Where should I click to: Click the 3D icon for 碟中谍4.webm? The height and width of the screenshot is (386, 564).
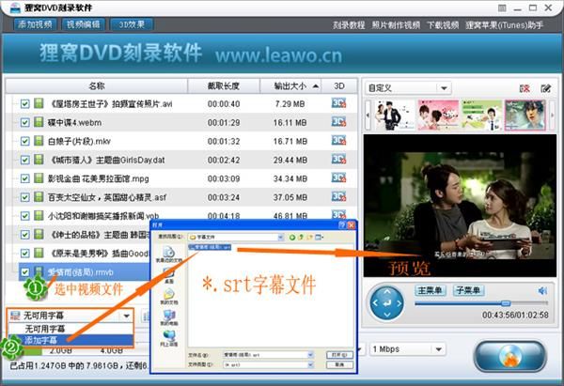338,122
